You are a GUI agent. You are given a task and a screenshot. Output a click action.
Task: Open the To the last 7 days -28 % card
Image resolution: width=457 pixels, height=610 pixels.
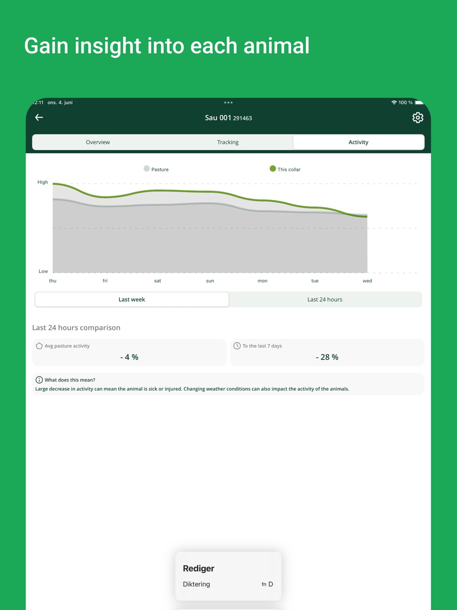(x=327, y=352)
